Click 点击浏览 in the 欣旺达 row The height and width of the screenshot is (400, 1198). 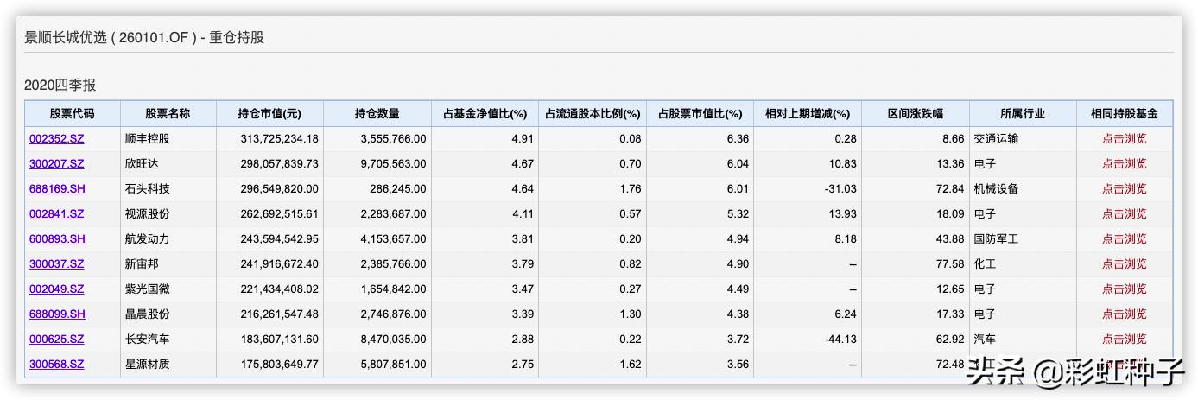[x=1124, y=163]
